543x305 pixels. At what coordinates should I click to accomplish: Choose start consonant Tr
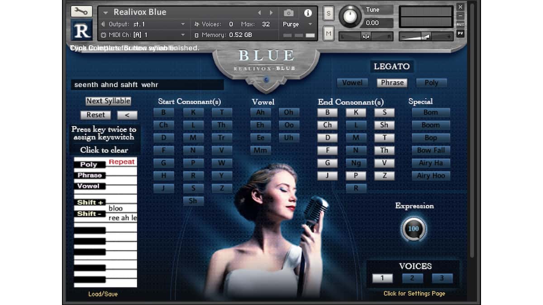tap(222, 138)
